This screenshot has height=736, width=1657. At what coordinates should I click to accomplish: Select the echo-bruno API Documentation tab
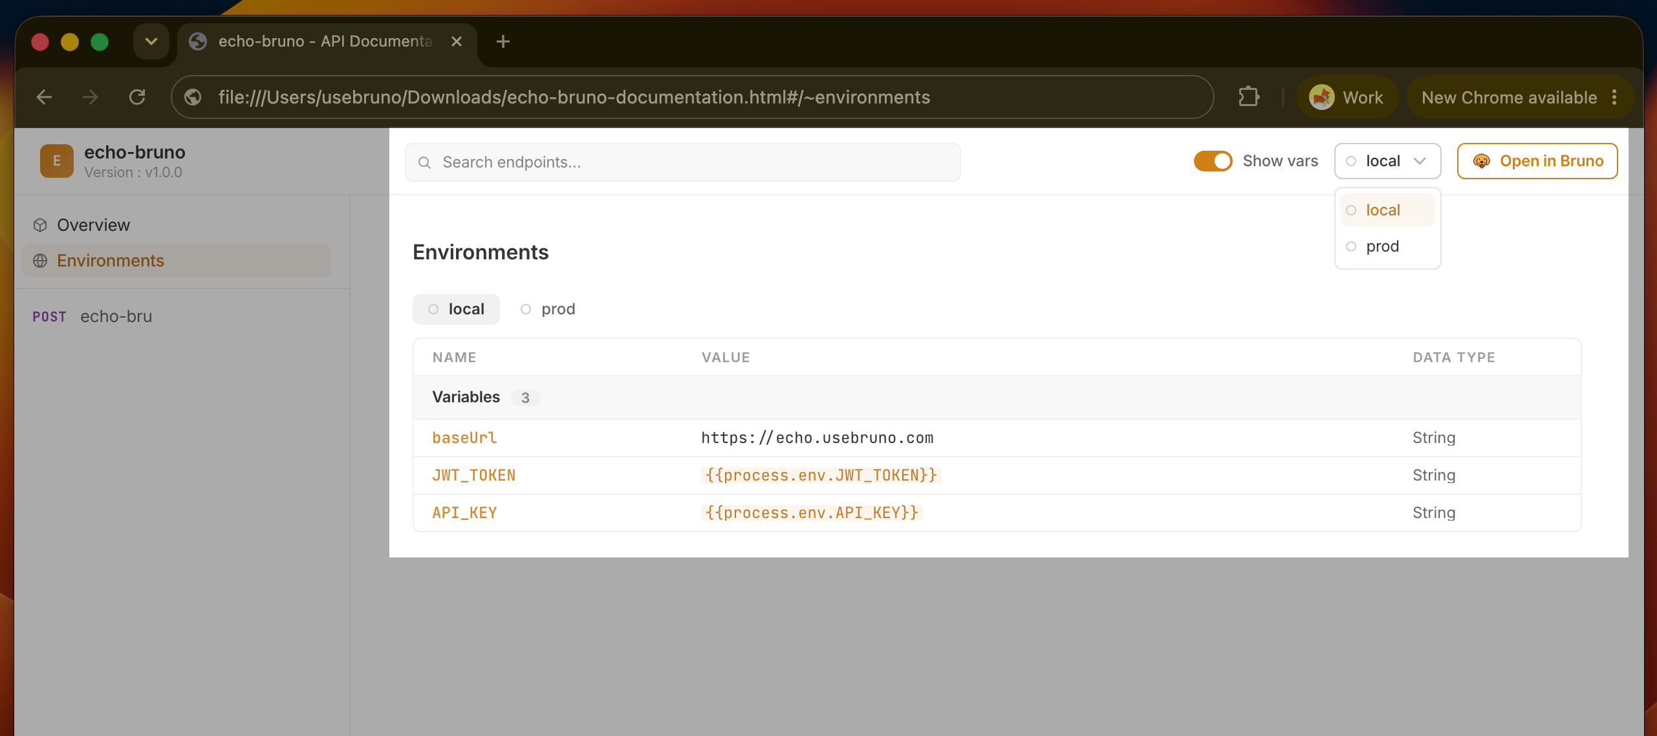tap(326, 41)
